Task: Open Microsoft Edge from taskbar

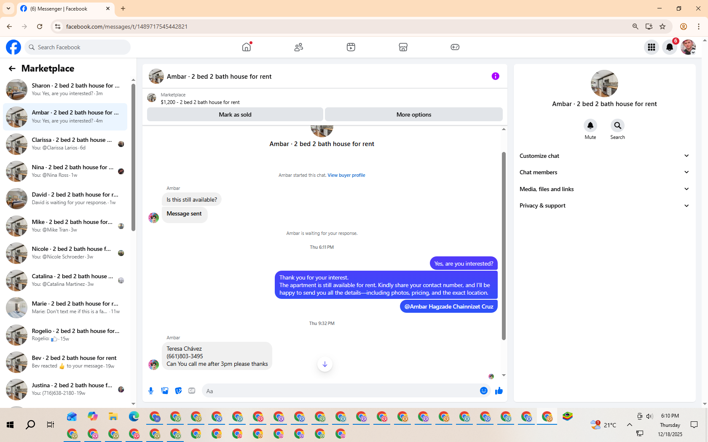Action: pyautogui.click(x=134, y=417)
